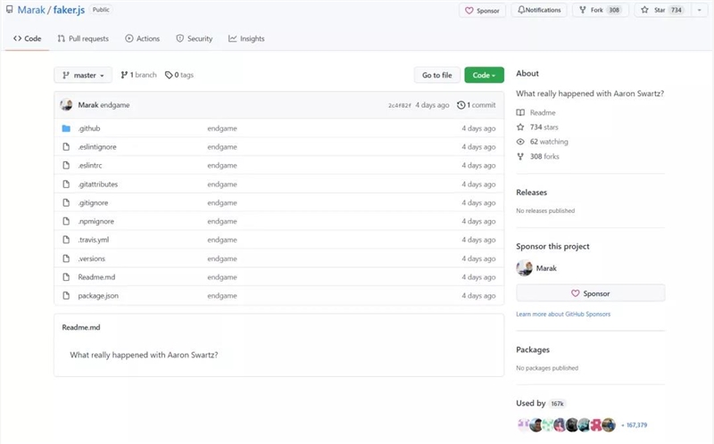Open the green Code dropdown
This screenshot has height=444, width=714.
[x=484, y=75]
